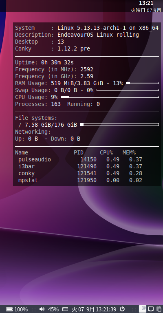Click the root filesystem usage bar
The height and width of the screenshot is (313, 163).
tap(119, 125)
